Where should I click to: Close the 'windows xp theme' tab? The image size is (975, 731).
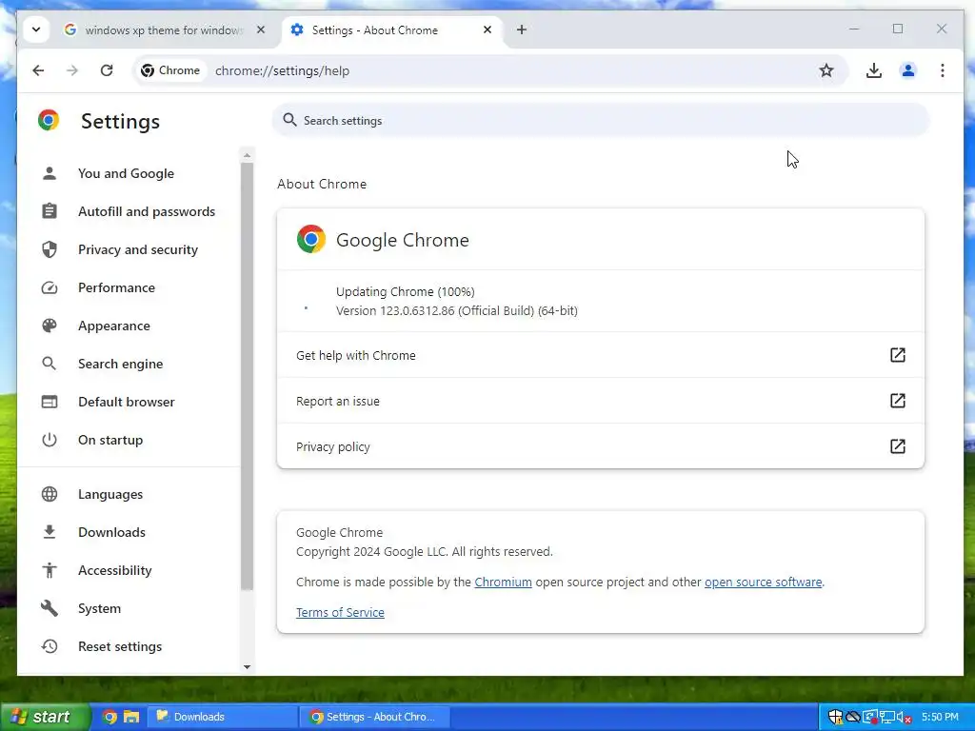(261, 30)
